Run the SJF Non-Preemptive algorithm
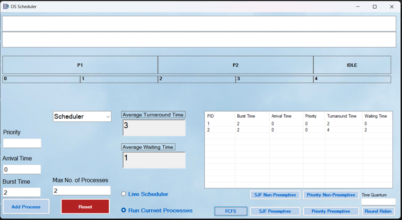 pos(275,195)
